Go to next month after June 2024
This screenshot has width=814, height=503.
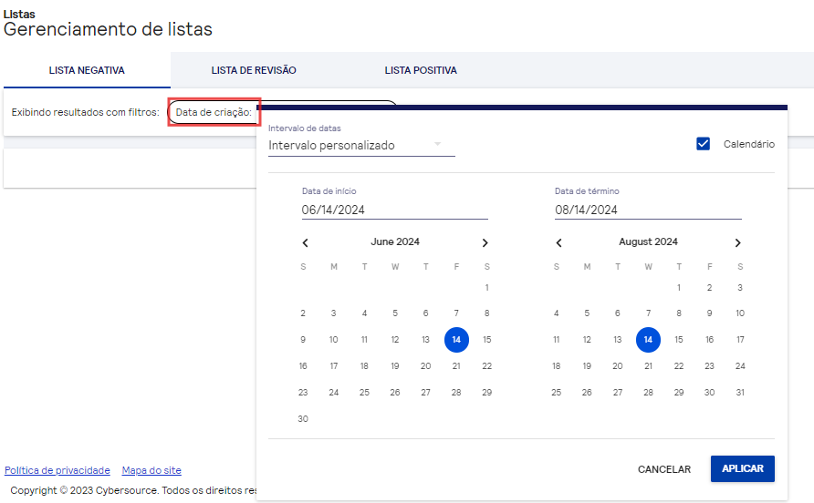click(x=485, y=242)
